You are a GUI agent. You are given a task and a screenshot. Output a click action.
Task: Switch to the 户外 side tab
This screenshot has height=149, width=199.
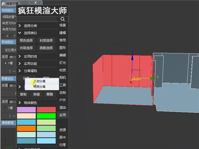[x=63, y=100]
